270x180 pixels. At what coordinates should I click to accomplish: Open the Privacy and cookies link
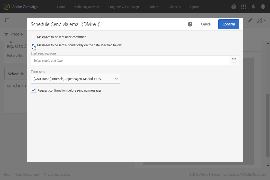tap(57, 175)
